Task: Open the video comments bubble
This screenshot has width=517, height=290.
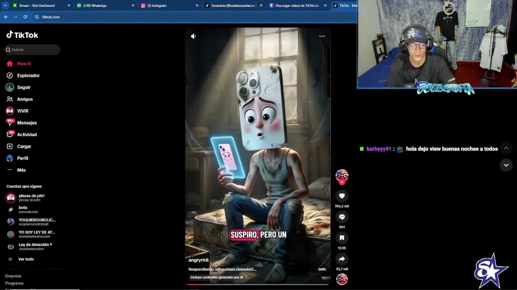Action: pos(342,217)
